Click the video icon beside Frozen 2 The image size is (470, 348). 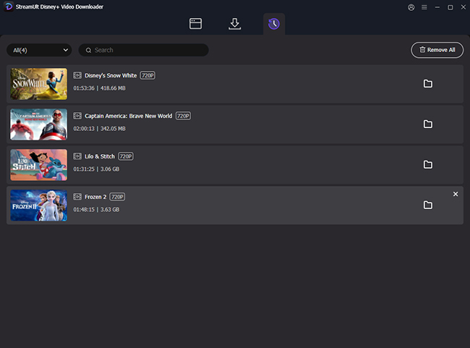(77, 197)
